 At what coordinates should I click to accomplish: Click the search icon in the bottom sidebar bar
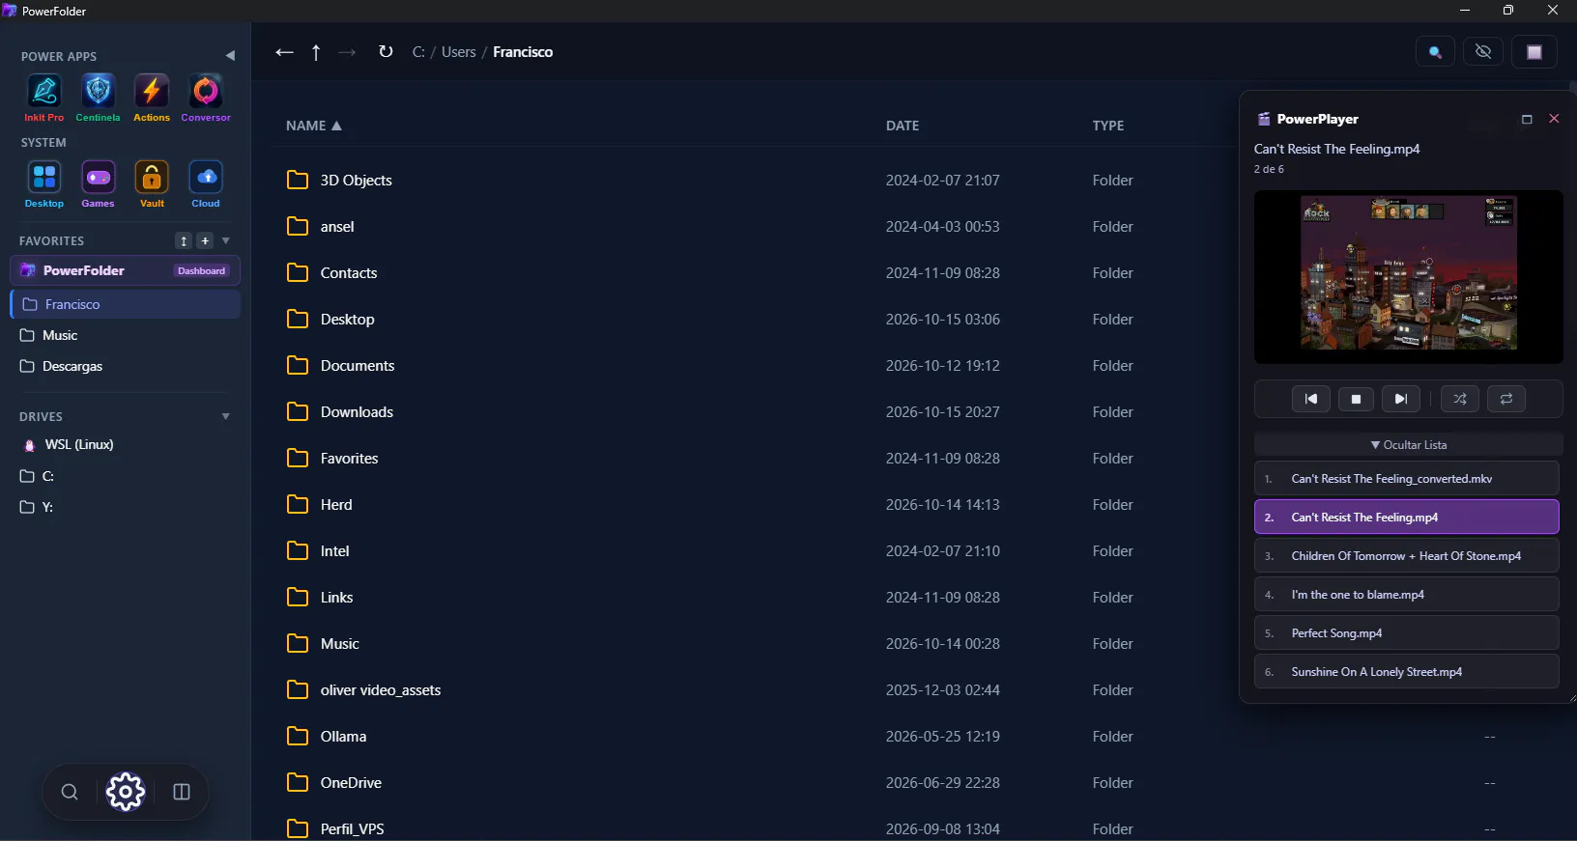(x=70, y=792)
